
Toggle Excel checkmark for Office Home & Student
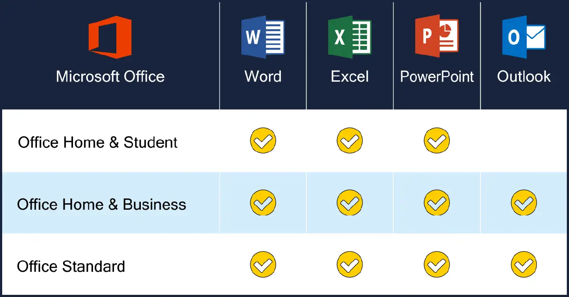coord(350,141)
